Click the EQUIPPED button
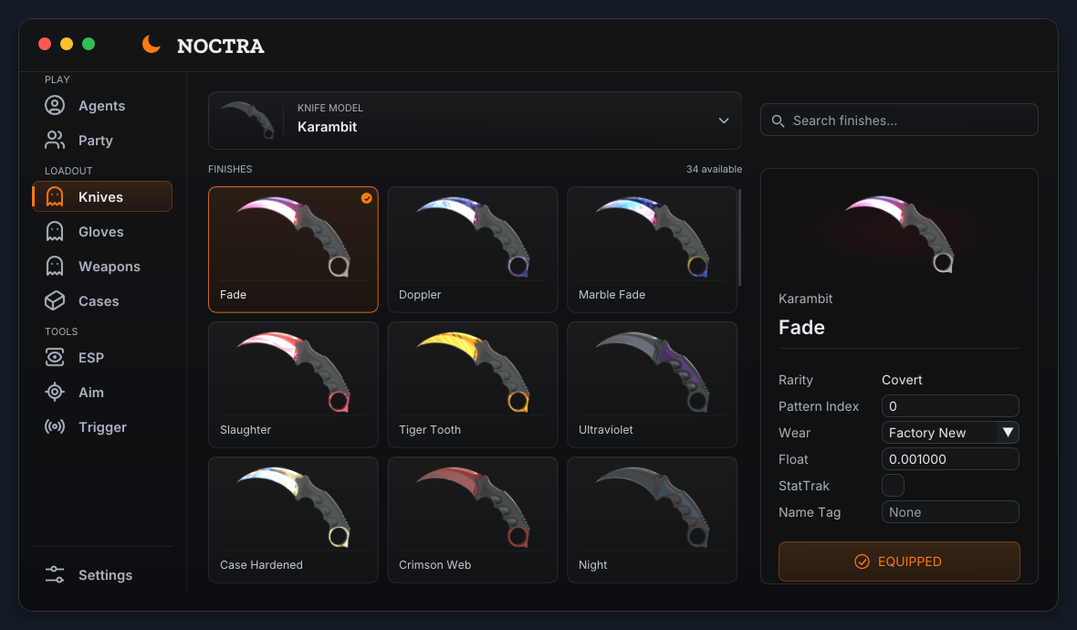Screen dimensions: 1077x630 pyautogui.click(x=899, y=562)
